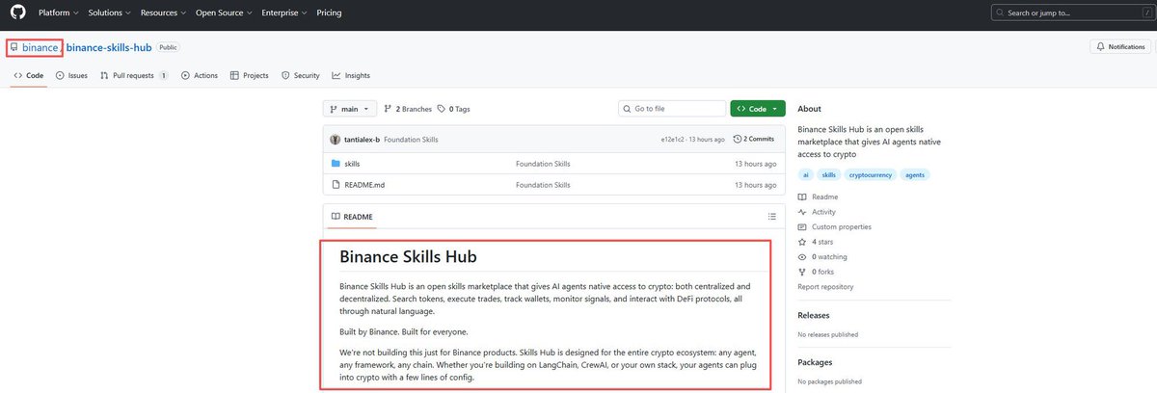Select the Code tab
The width and height of the screenshot is (1157, 393).
(x=29, y=75)
